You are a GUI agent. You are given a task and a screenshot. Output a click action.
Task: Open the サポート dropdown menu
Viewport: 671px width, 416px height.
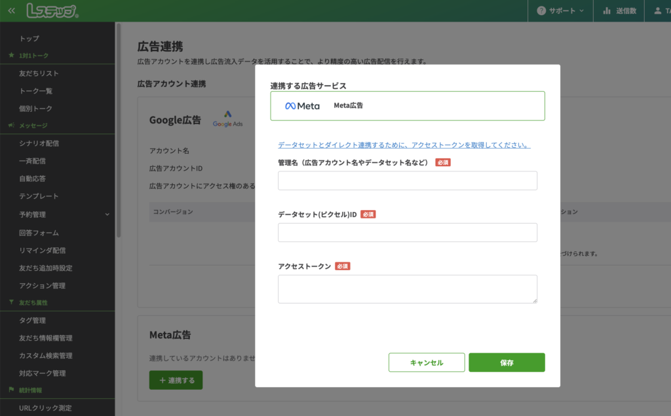point(560,11)
